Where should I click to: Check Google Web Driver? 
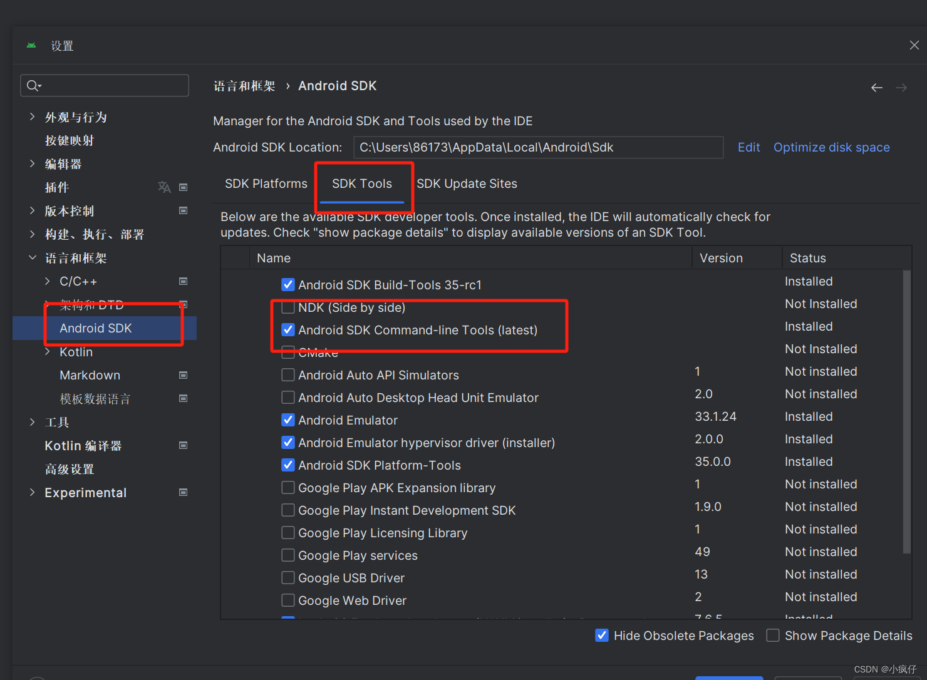point(288,600)
